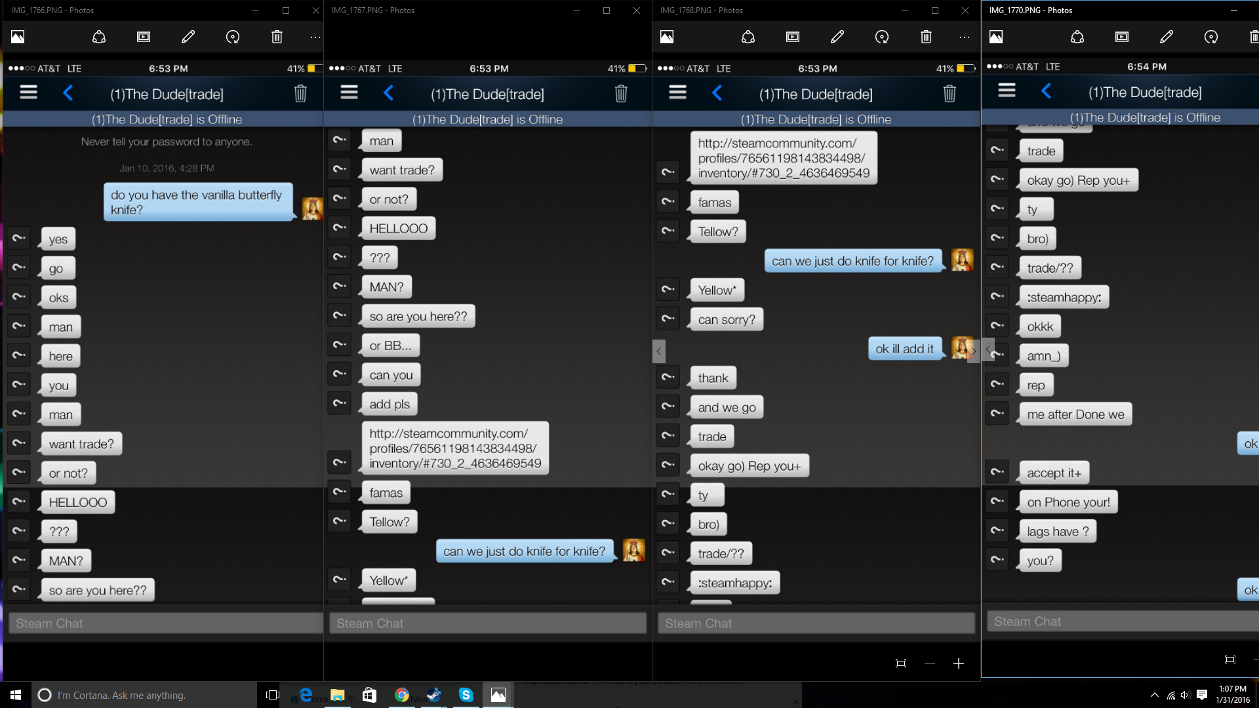Screen dimensions: 1259x708
Task: Click fit-to-window icon in IMG_1768 window
Action: [x=901, y=663]
